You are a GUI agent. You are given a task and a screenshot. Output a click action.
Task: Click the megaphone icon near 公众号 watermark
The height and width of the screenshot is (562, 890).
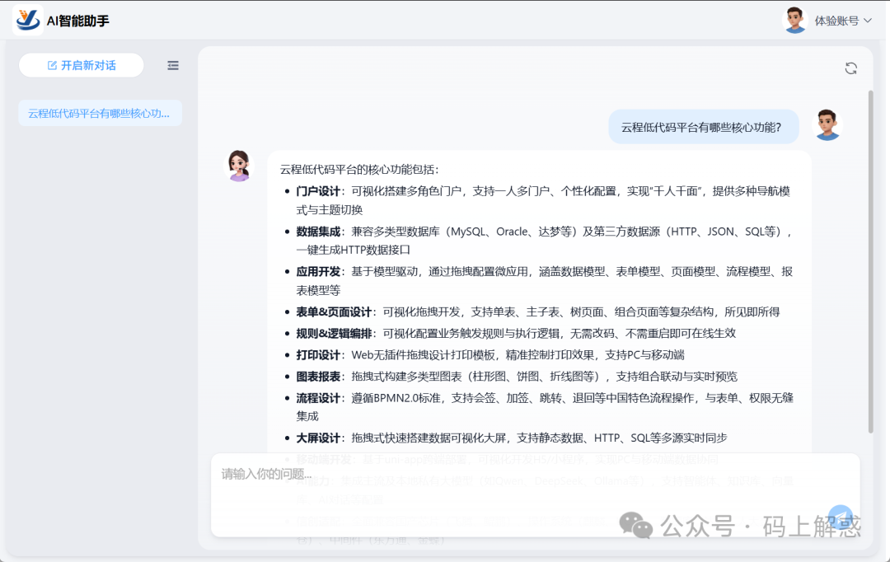635,522
